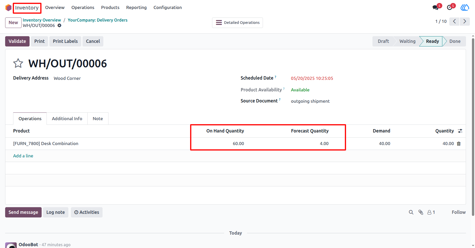Viewport: 475px width, 248px height.
Task: Open optional columns adjust icon
Action: pyautogui.click(x=460, y=131)
